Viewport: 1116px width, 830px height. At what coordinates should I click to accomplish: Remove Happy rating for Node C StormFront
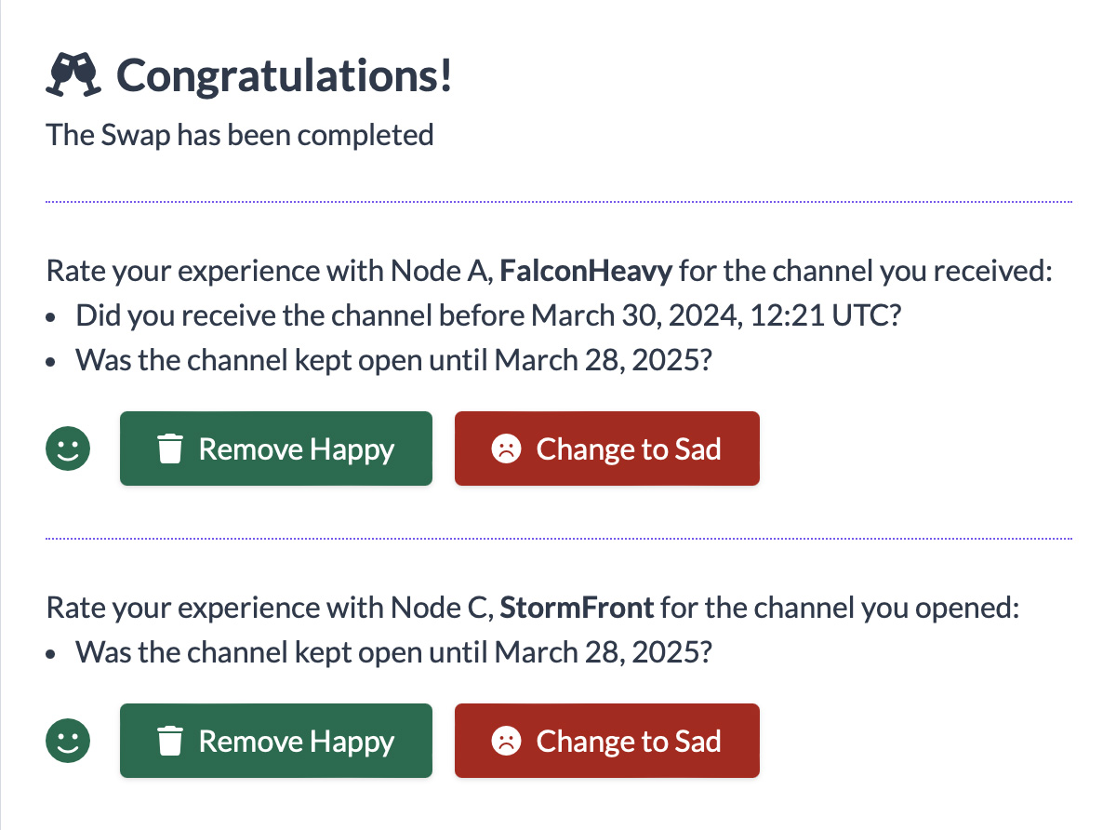click(276, 741)
